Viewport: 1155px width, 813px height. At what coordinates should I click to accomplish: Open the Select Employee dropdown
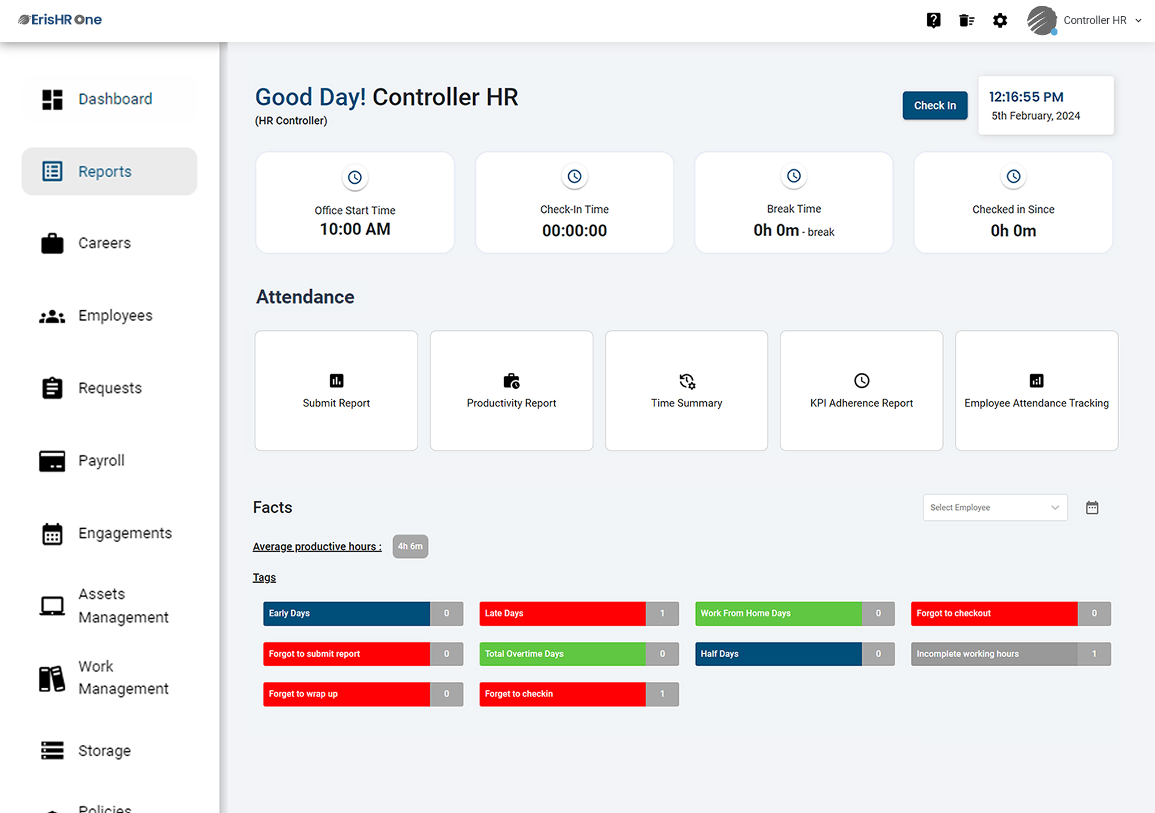[994, 507]
